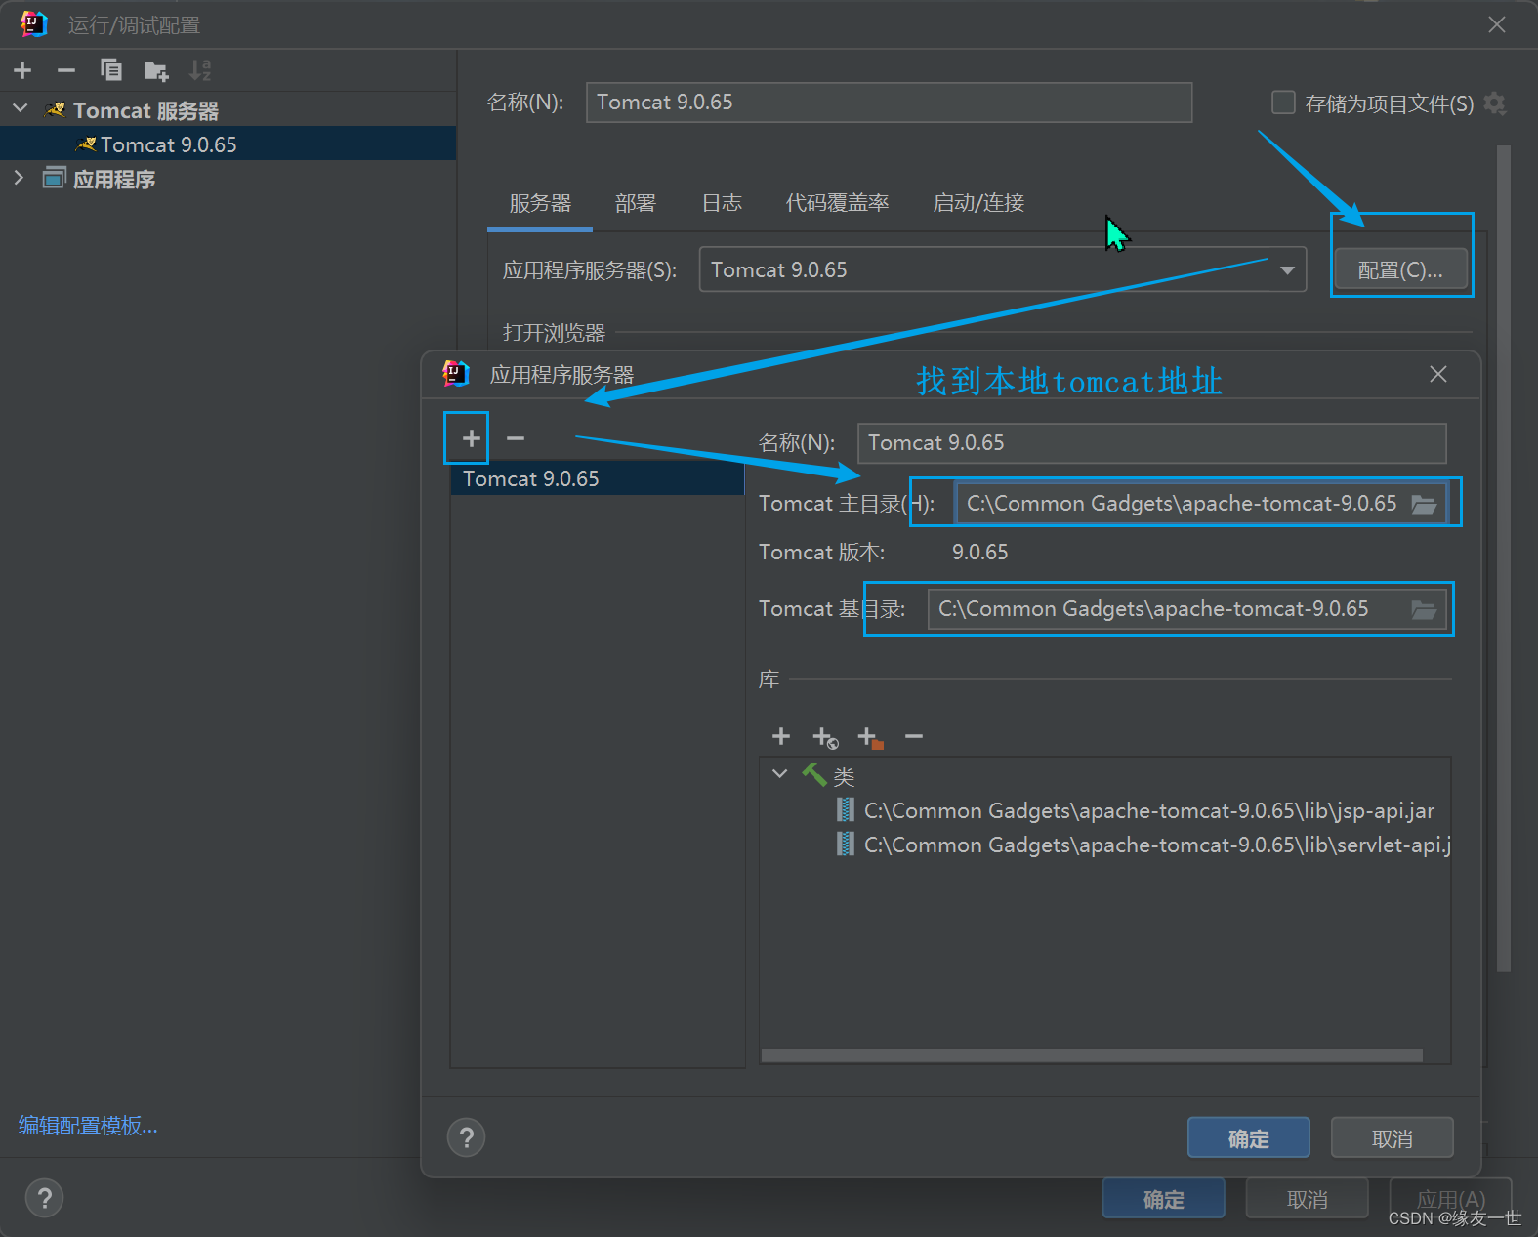Copy the selected run configuration

111,70
